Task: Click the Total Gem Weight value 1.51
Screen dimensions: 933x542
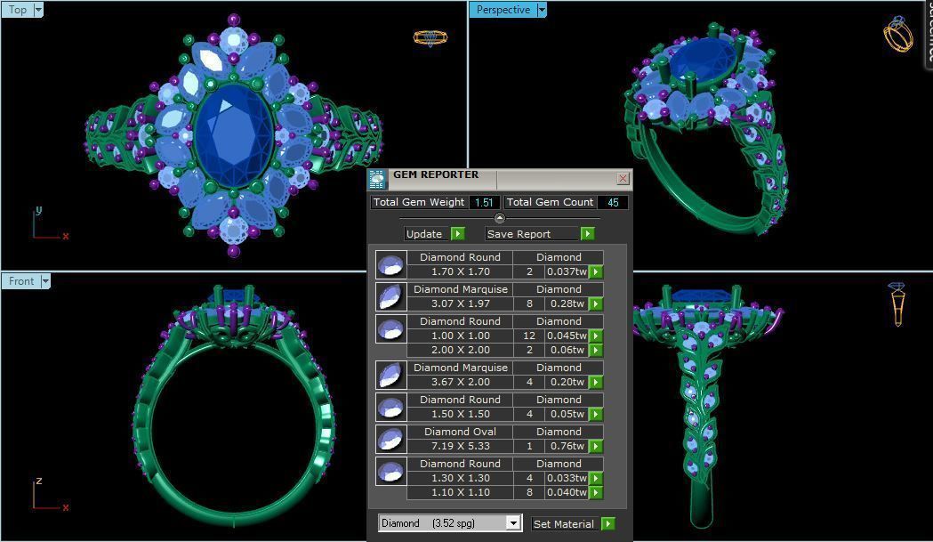Action: coord(484,203)
